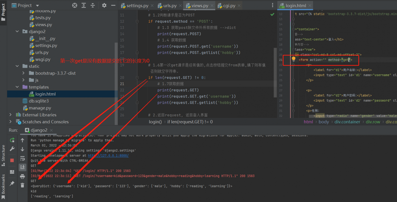Click the Collapse All icon in Project toolbar

[x=93, y=5]
